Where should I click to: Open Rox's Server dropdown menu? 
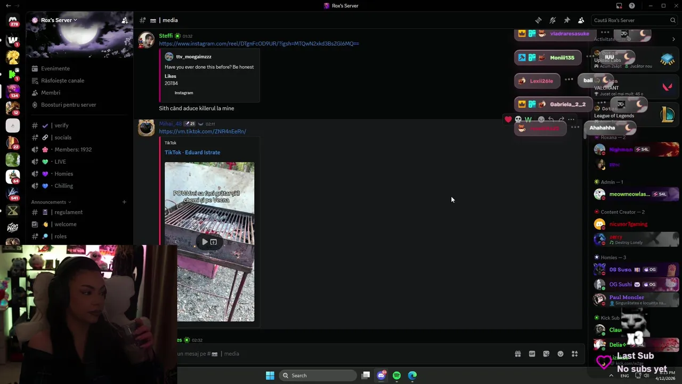click(x=59, y=20)
